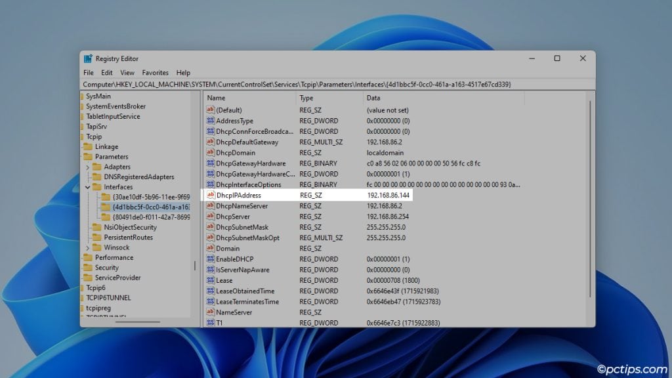Click the binary icon beside DhcpGatewayHardware
The image size is (672, 378).
212,163
